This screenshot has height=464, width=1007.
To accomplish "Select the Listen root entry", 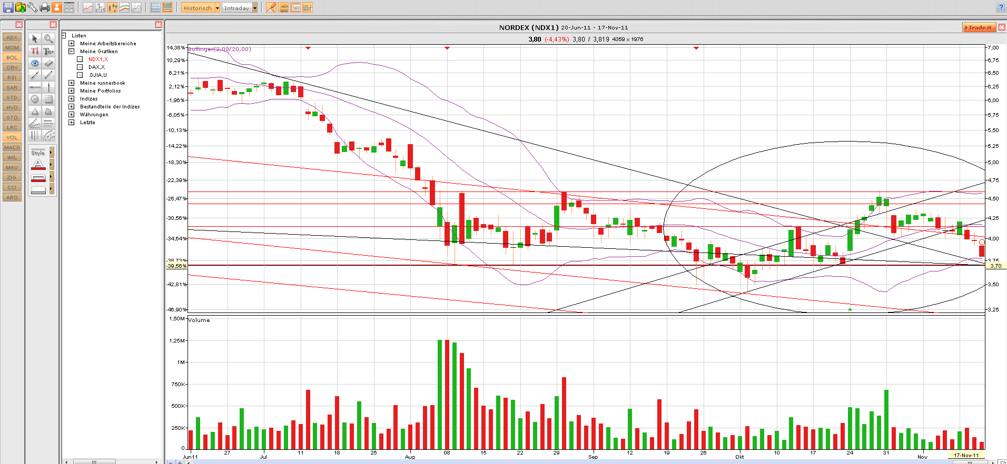I will point(79,35).
